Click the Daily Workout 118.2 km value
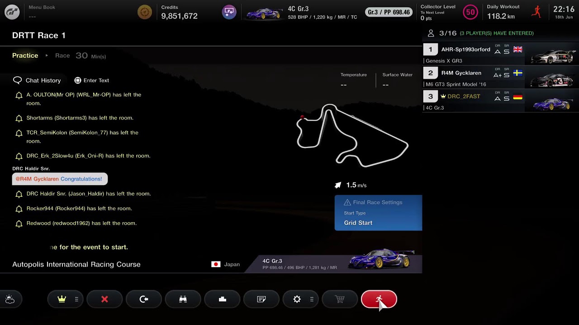 point(501,16)
